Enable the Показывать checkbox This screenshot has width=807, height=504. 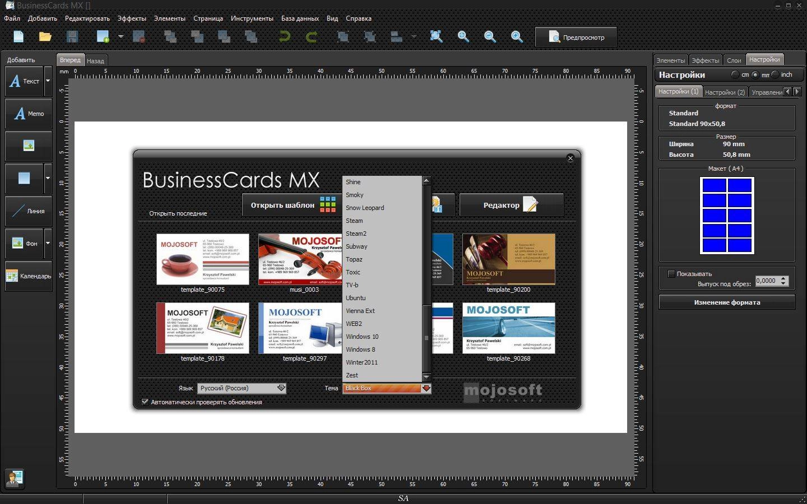tap(671, 274)
